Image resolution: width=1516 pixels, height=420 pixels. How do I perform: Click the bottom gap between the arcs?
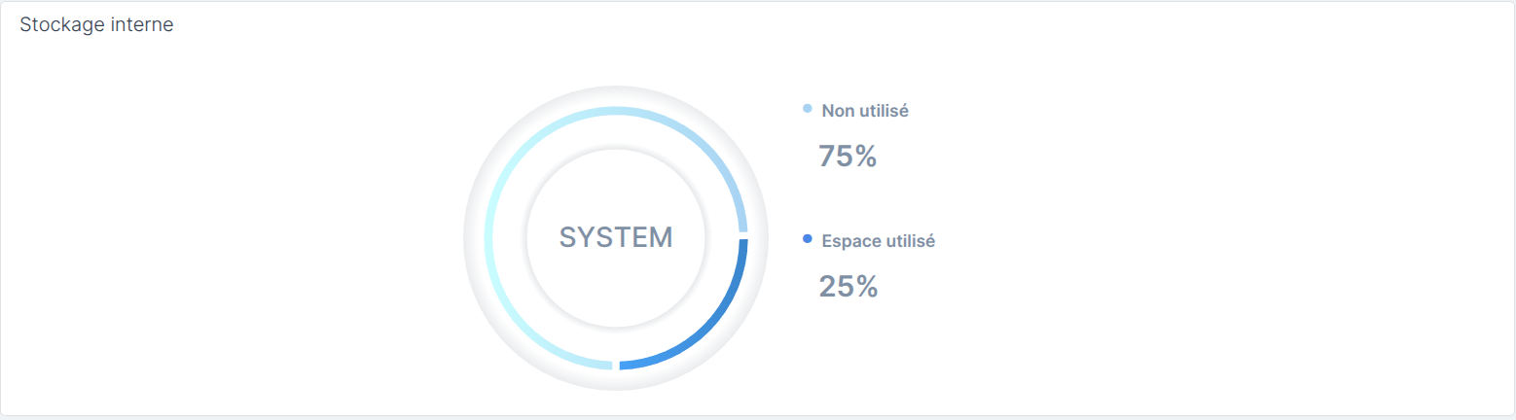[x=616, y=366]
